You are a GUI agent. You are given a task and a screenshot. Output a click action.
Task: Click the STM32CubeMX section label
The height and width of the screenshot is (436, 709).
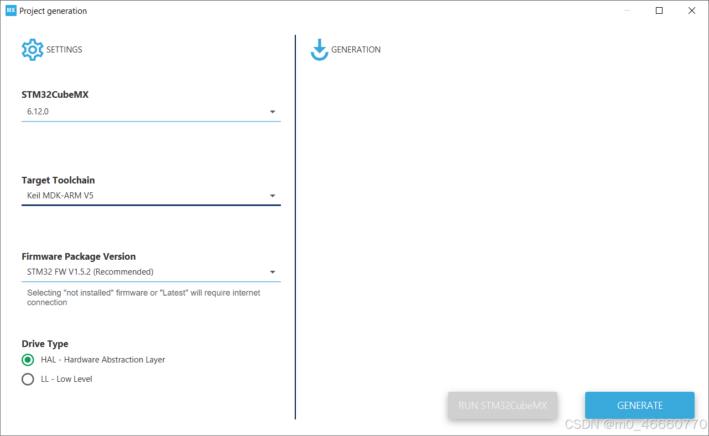point(55,94)
